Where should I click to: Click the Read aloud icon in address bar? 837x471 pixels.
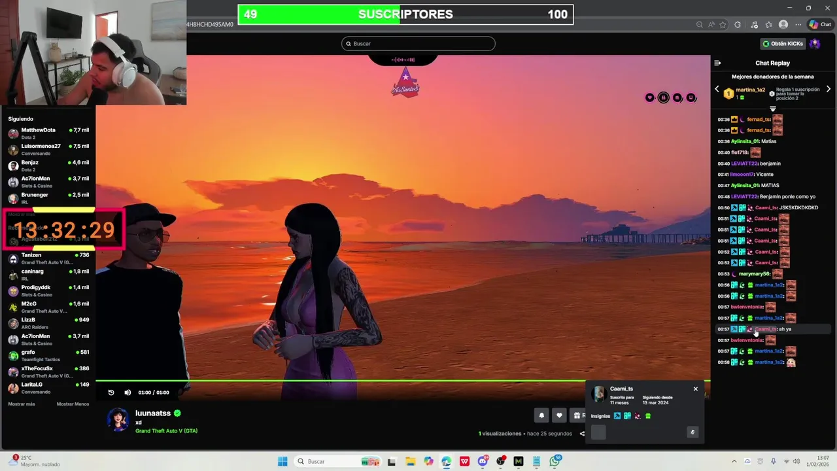point(711,25)
